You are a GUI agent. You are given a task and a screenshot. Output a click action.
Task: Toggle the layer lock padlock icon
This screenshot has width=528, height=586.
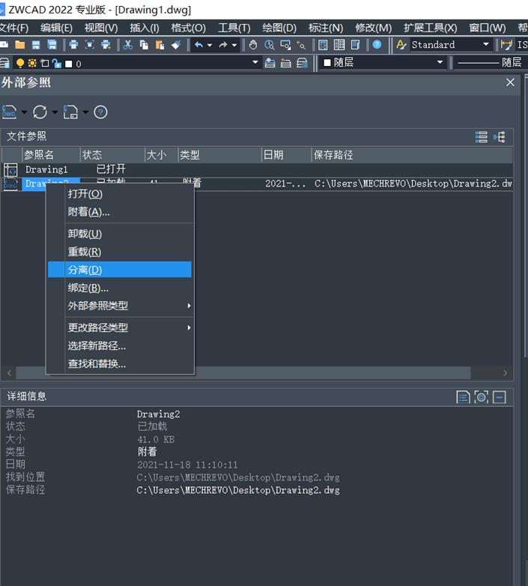click(57, 64)
